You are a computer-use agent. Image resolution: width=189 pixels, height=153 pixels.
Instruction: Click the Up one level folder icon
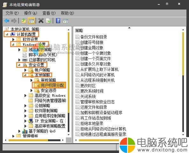click(24, 21)
